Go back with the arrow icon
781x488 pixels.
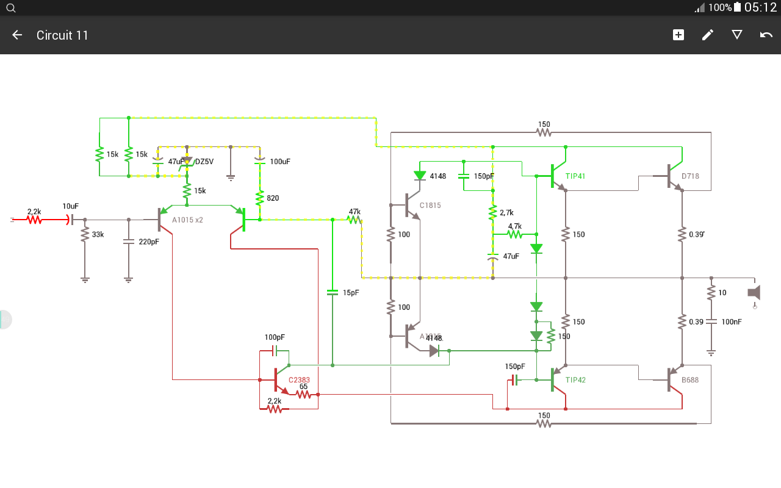17,35
